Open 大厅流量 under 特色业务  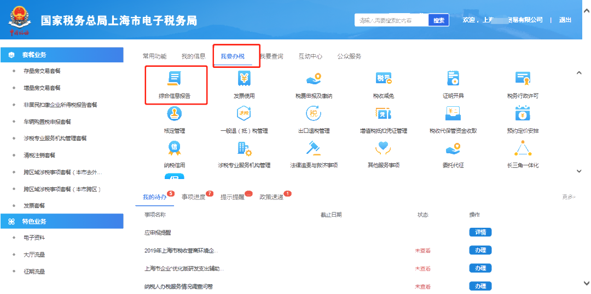coord(34,255)
